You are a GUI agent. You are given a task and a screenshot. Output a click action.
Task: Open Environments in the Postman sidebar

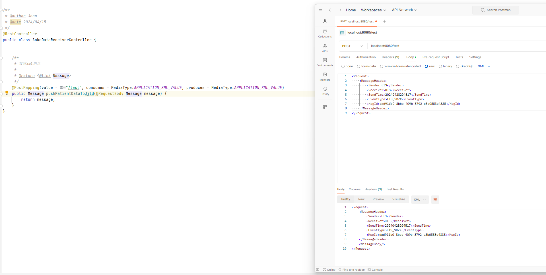(325, 62)
